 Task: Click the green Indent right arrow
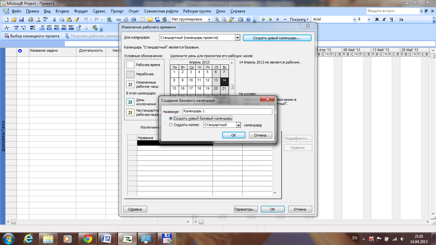coord(270,19)
